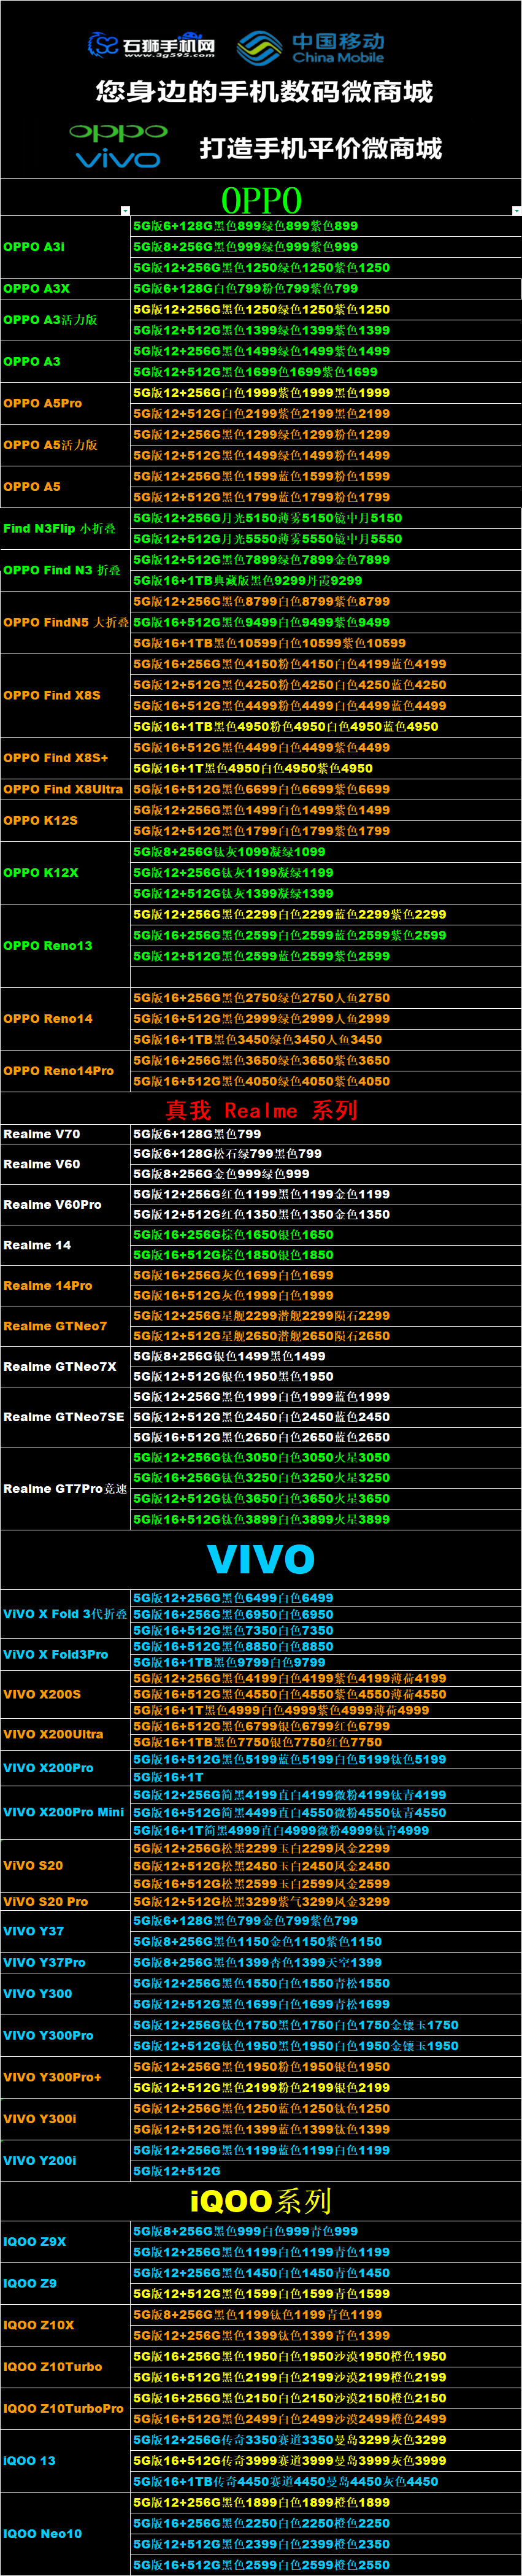The height and width of the screenshot is (2576, 522).
Task: Select the OPPO Find X8S+ model cell
Action: pyautogui.click(x=66, y=758)
